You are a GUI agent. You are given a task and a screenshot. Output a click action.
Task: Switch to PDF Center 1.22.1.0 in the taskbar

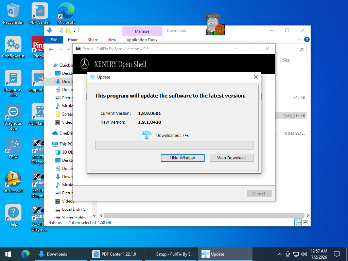[x=116, y=254]
